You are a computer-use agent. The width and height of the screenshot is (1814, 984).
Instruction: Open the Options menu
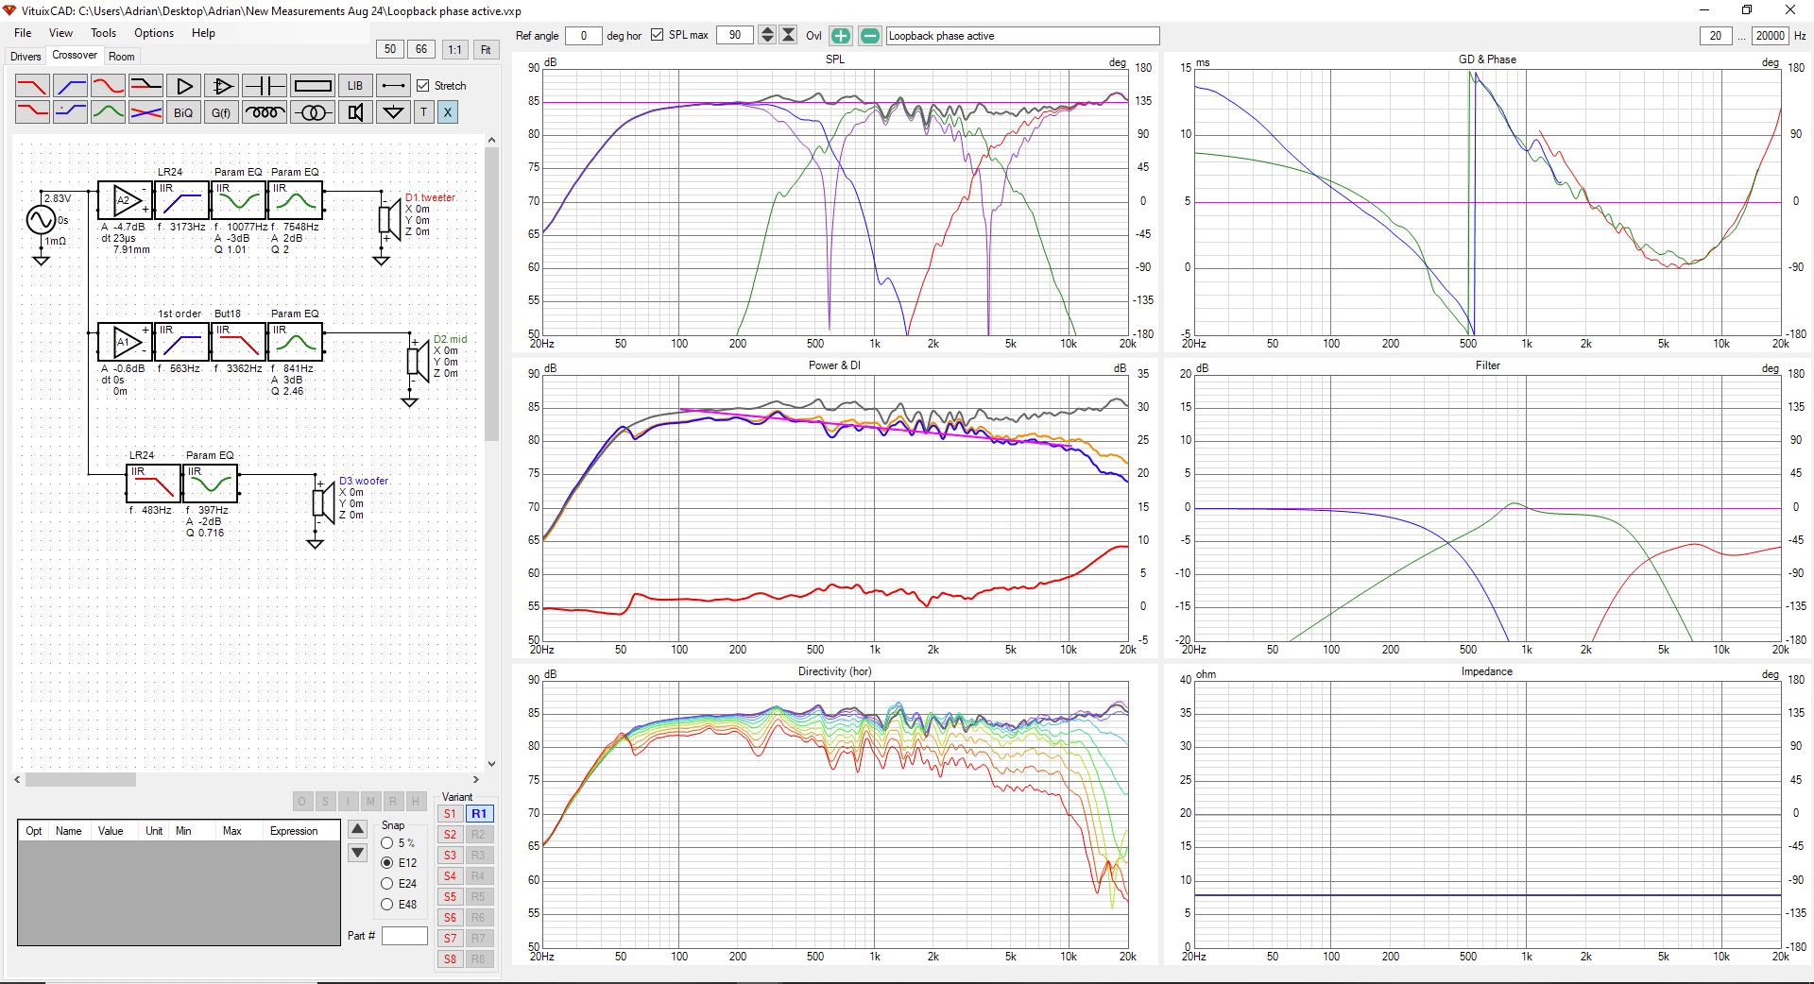click(154, 33)
